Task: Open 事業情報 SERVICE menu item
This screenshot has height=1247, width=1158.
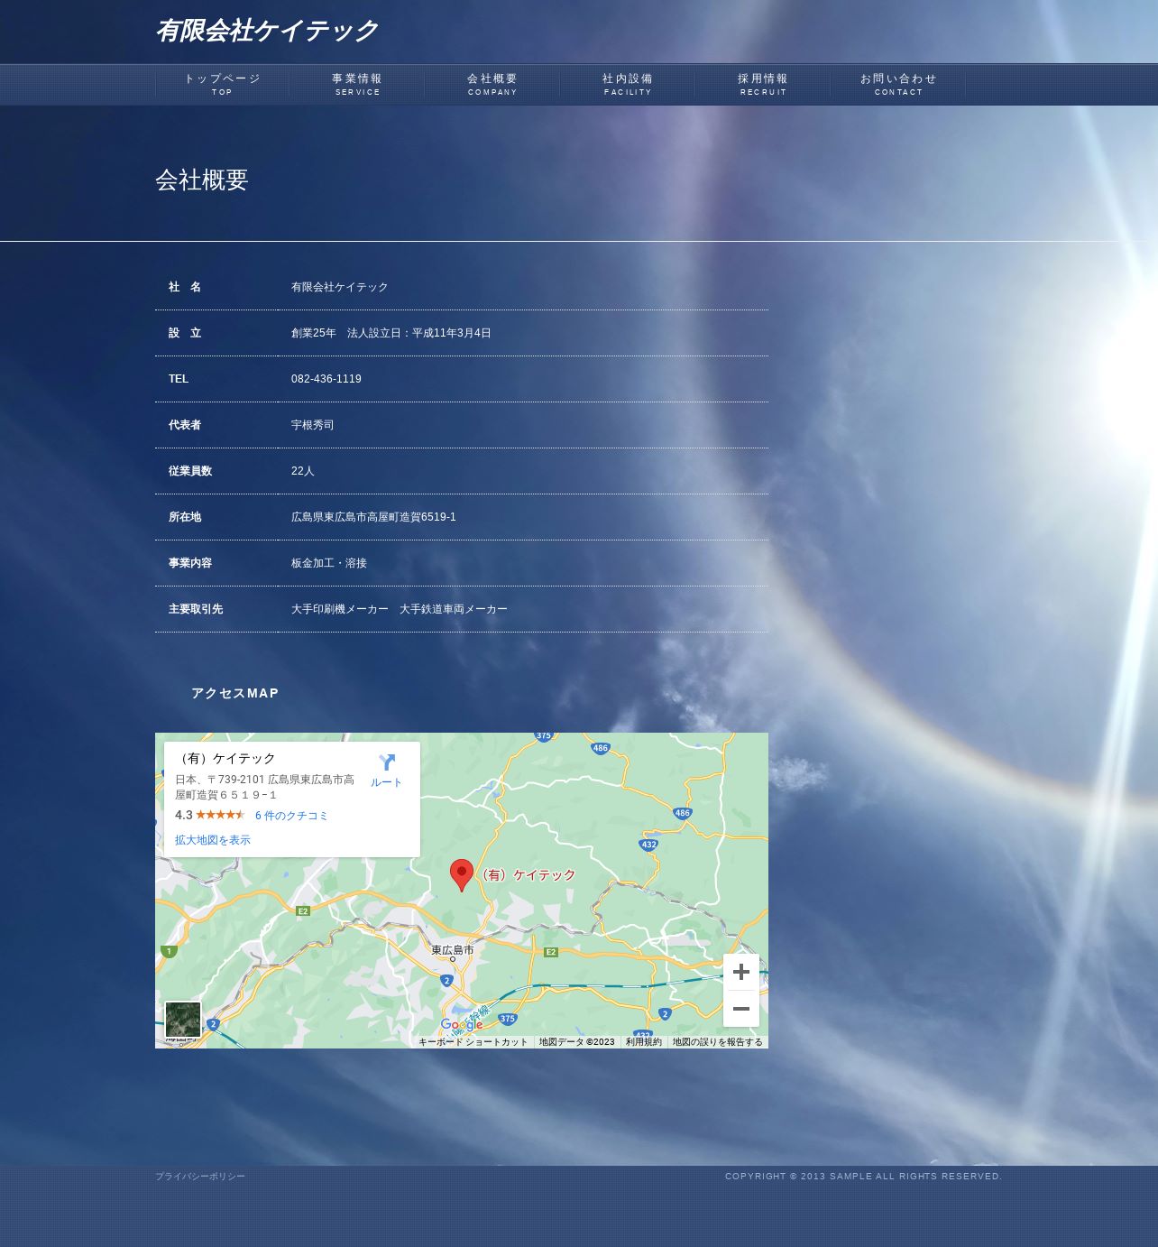Action: coord(357,85)
